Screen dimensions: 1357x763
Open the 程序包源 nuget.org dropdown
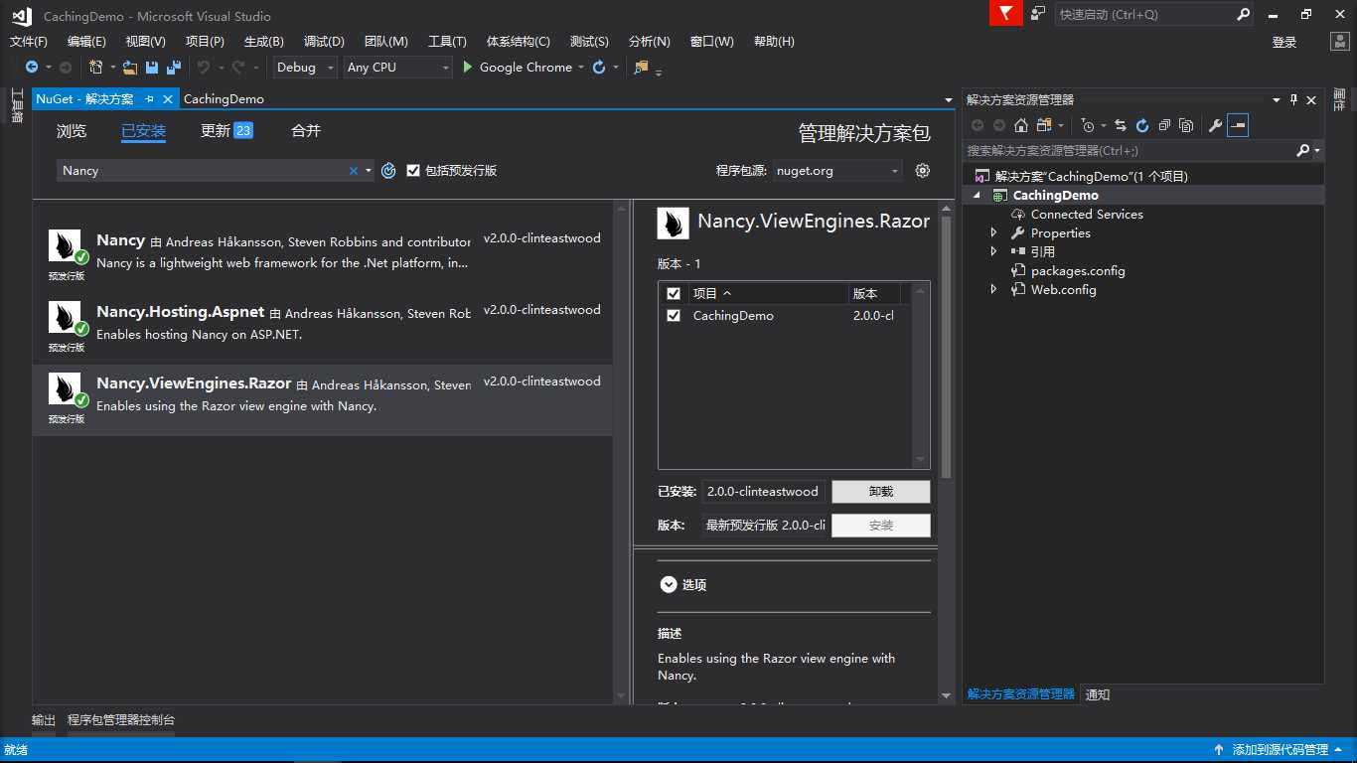837,171
